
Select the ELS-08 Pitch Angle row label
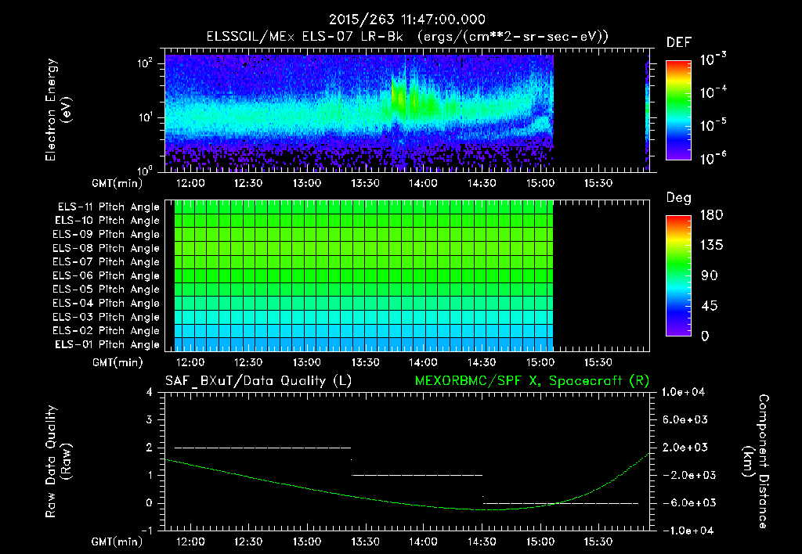click(x=106, y=248)
